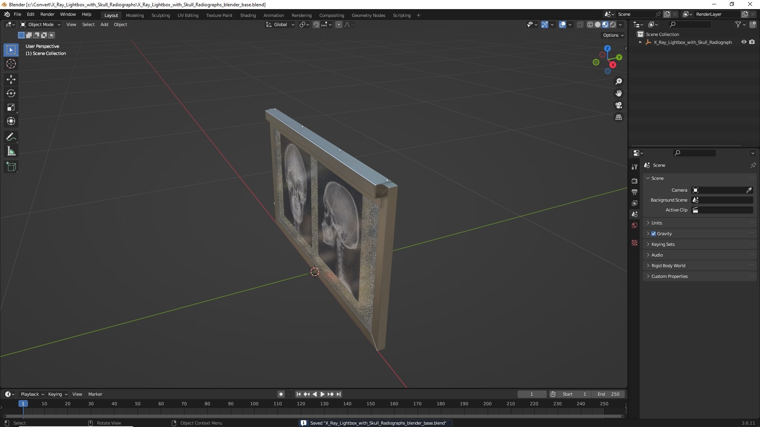Viewport: 760px width, 427px height.
Task: Toggle camera view icon in viewport
Action: tap(619, 105)
